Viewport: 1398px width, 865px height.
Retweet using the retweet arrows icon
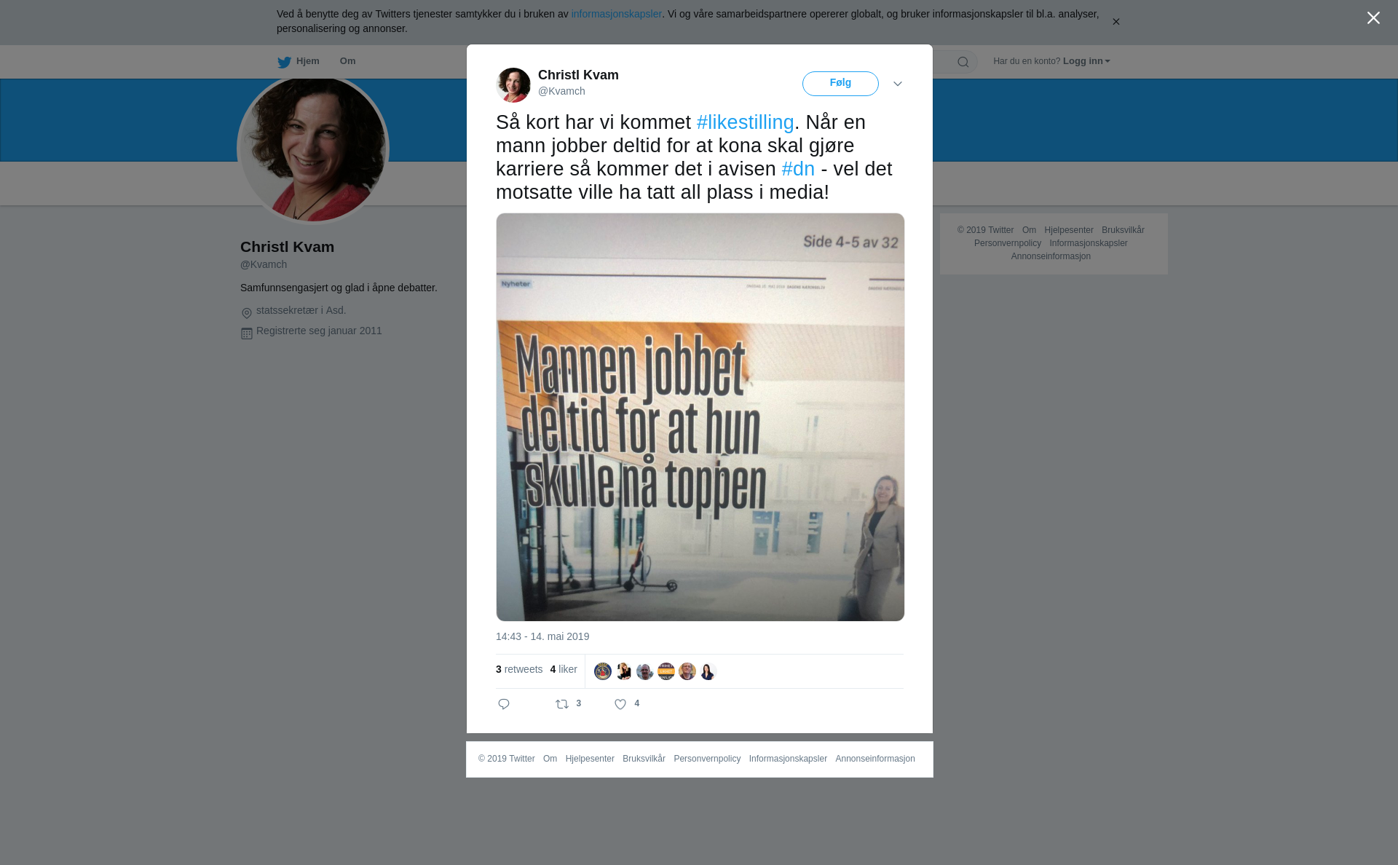click(x=562, y=704)
